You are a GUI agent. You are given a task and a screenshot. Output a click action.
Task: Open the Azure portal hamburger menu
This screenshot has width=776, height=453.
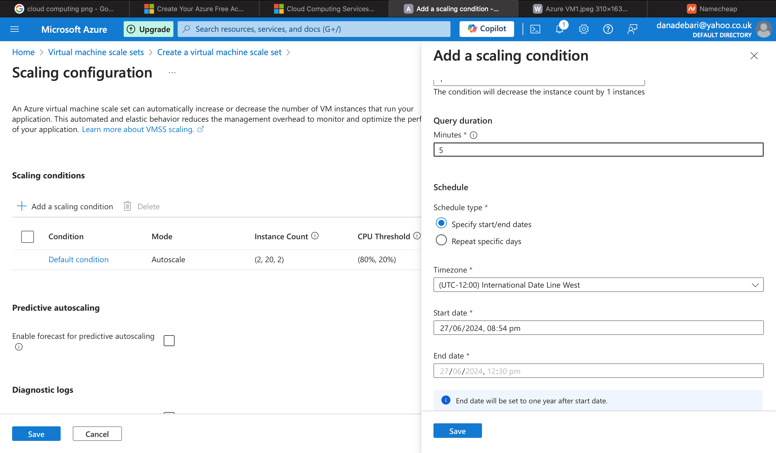pos(15,29)
